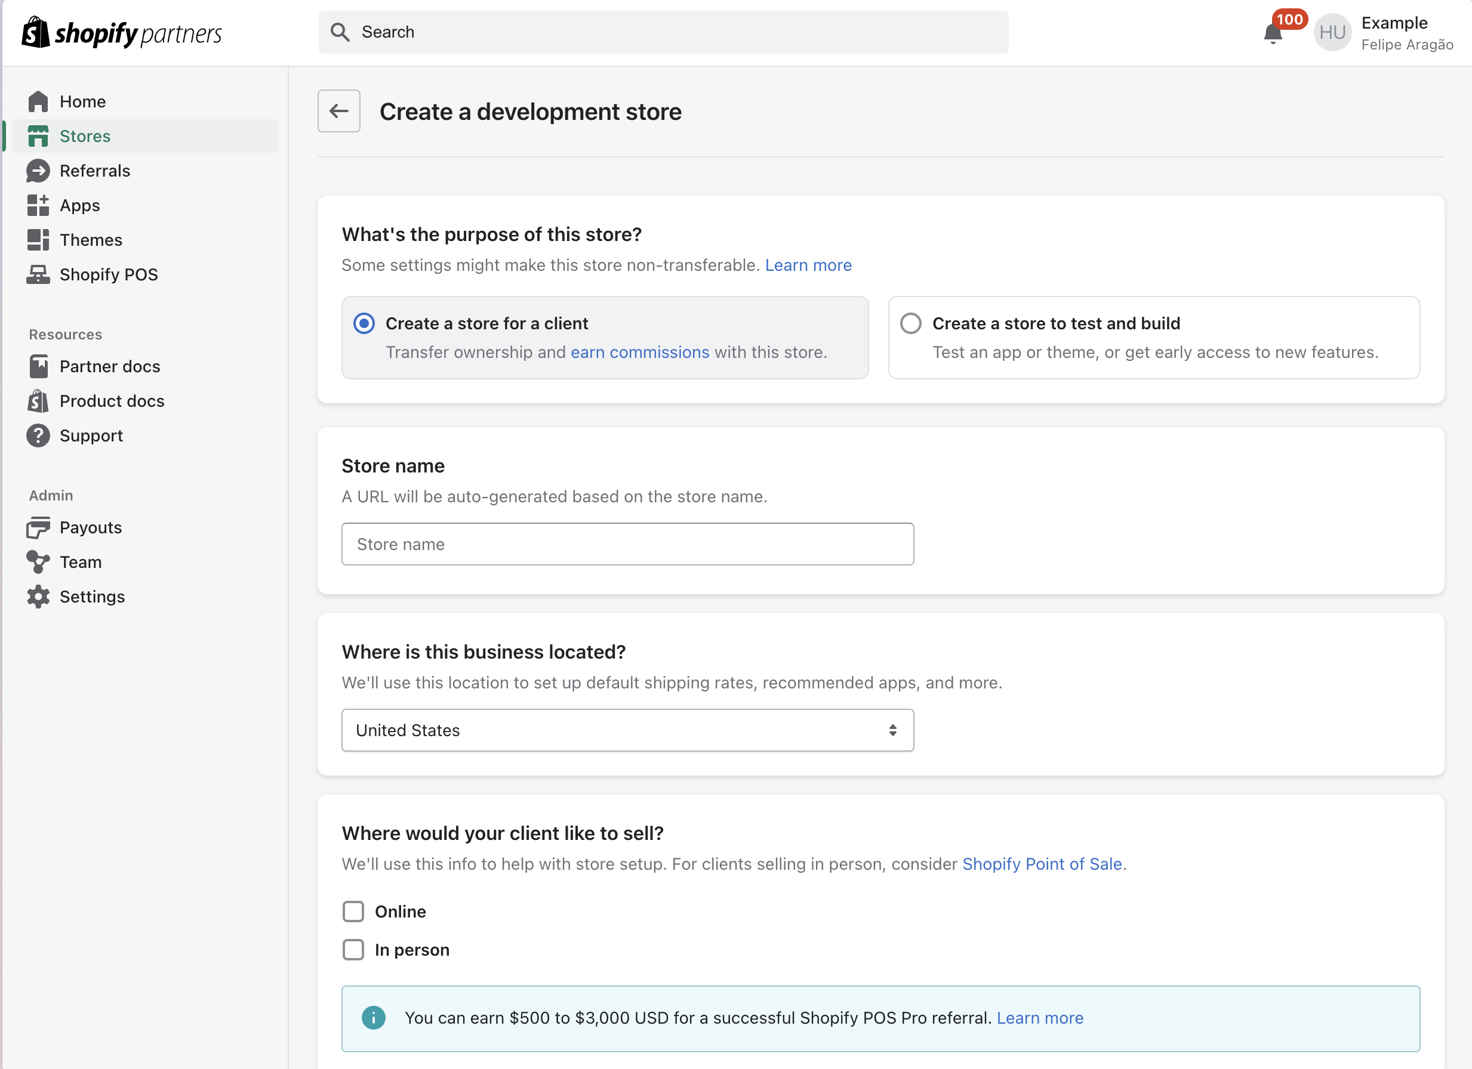The image size is (1472, 1069).
Task: Check the Online checkbox
Action: tap(353, 912)
